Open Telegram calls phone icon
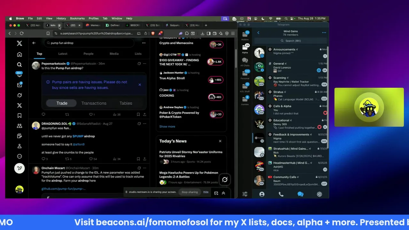 pos(281,194)
